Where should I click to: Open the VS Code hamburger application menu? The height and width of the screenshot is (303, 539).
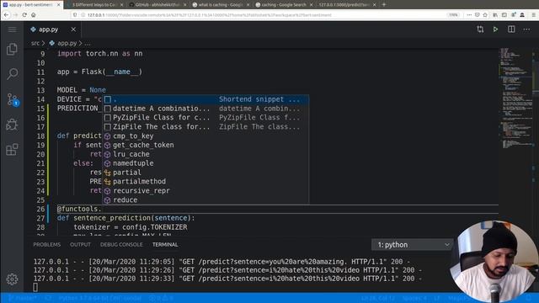[12, 29]
